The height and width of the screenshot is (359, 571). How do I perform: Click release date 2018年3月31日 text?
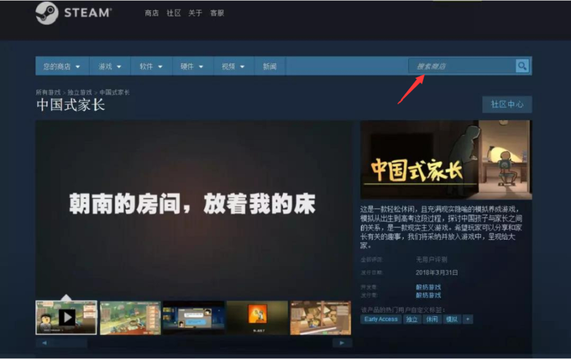point(437,272)
